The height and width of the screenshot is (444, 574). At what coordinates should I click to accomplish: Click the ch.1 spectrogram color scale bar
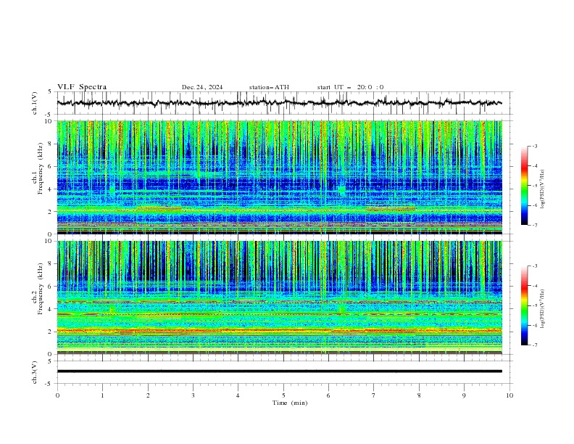point(524,186)
